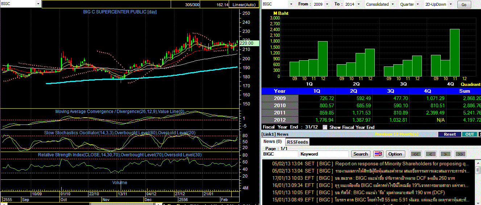The image size is (481, 205).
Task: Open the Consolidated statement type dropdown
Action: [x=393, y=4]
